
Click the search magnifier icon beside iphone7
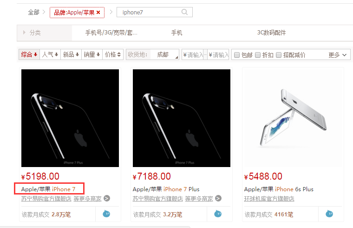point(184,12)
